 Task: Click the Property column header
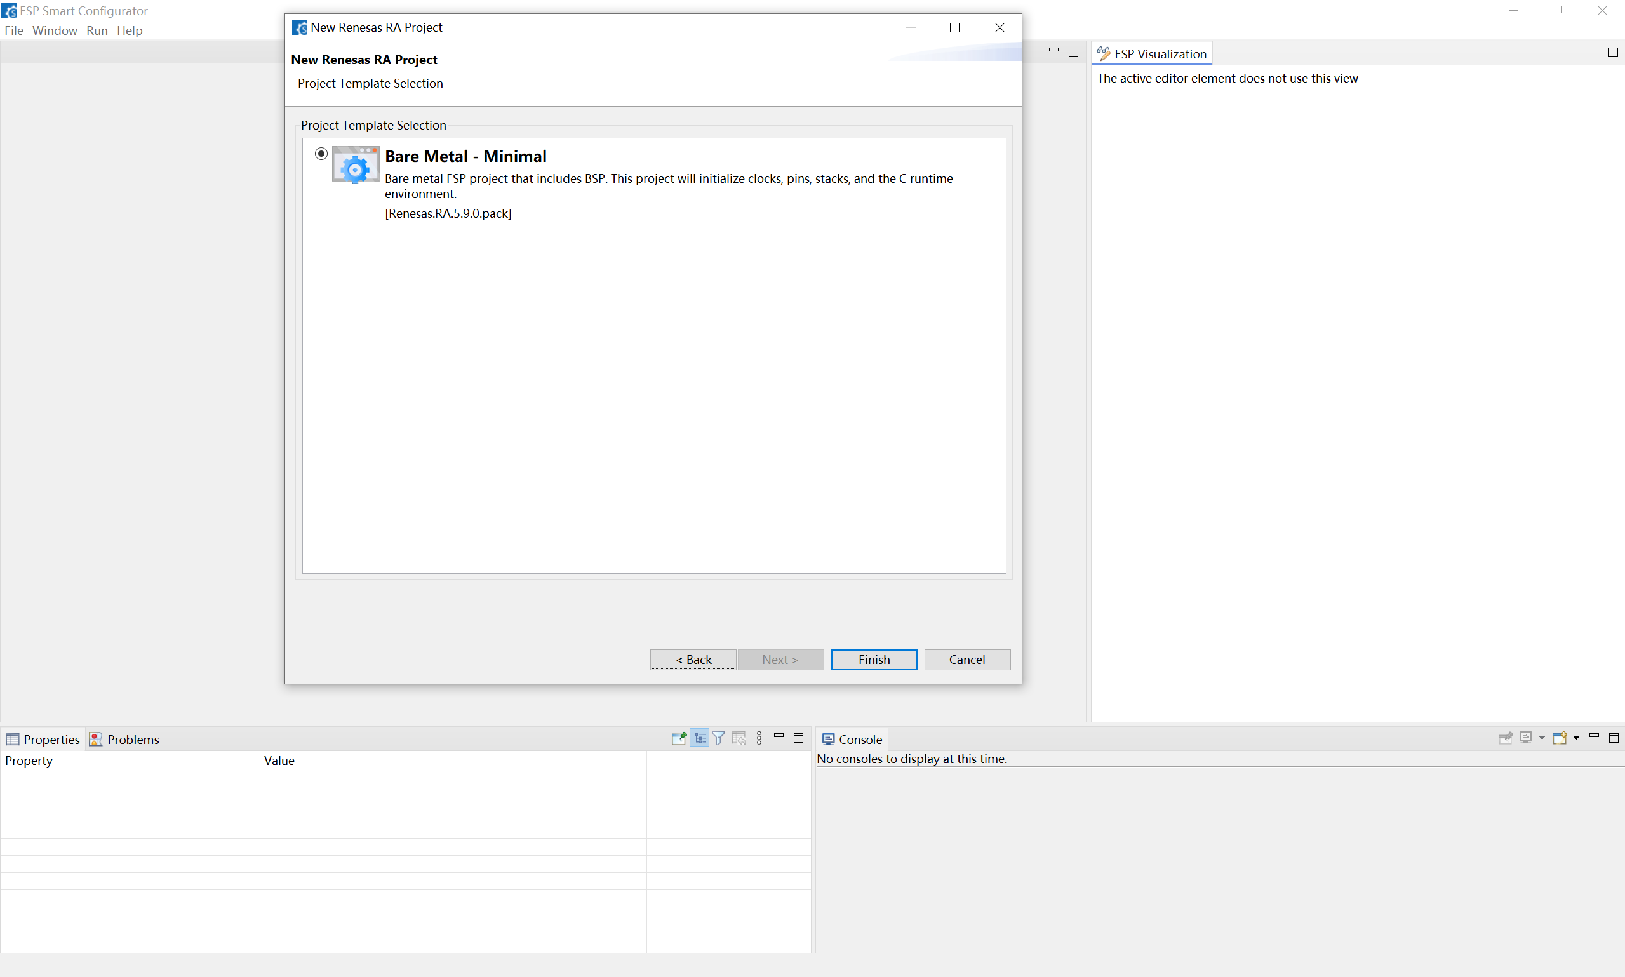[130, 761]
